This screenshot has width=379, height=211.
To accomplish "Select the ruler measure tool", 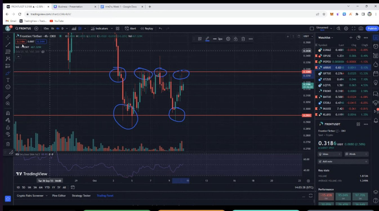I will (x=8, y=96).
